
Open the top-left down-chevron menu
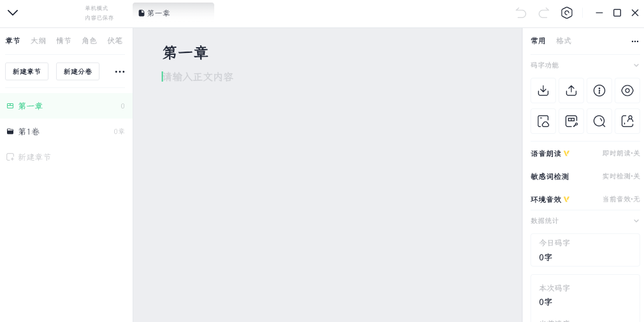pyautogui.click(x=13, y=13)
